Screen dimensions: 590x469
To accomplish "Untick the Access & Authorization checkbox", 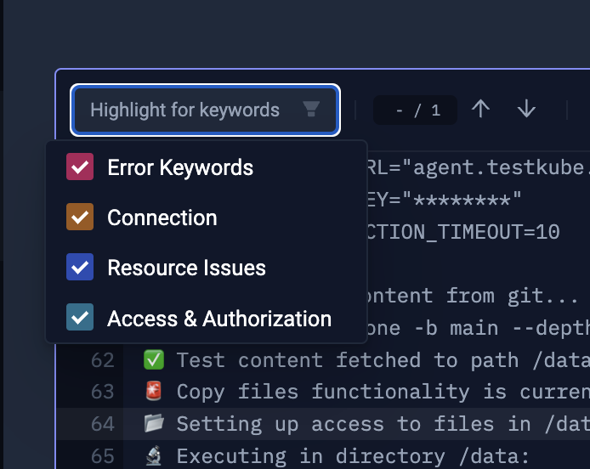I will [x=80, y=319].
